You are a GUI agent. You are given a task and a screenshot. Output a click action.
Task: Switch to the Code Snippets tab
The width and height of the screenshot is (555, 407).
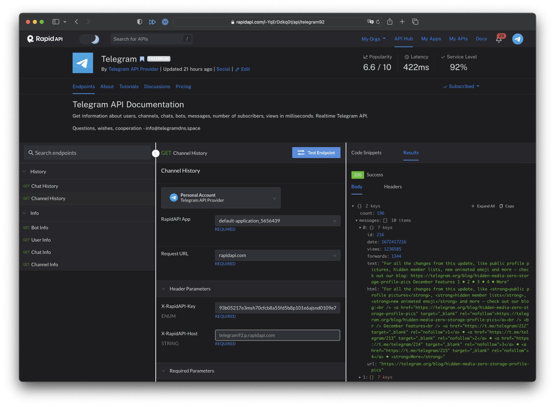point(366,153)
